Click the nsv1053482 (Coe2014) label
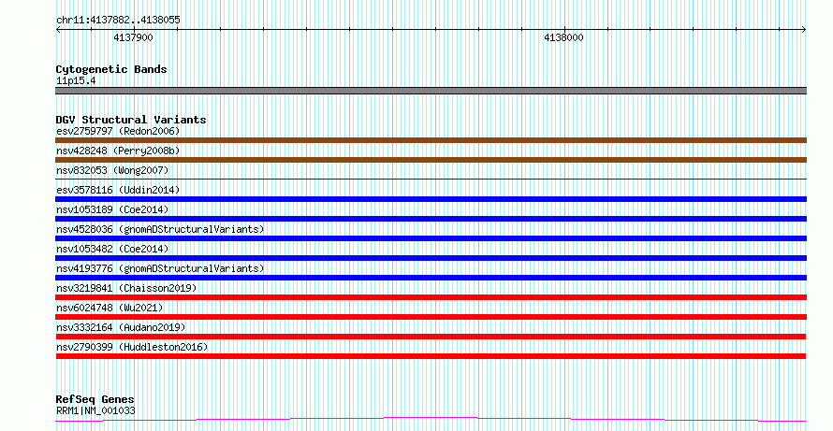 112,249
